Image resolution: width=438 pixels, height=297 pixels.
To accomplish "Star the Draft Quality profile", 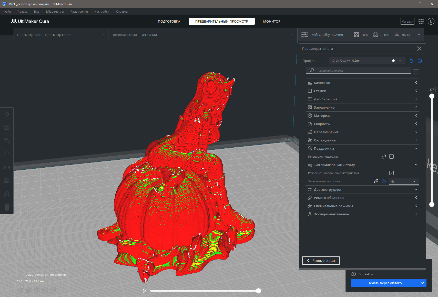I will [x=393, y=61].
